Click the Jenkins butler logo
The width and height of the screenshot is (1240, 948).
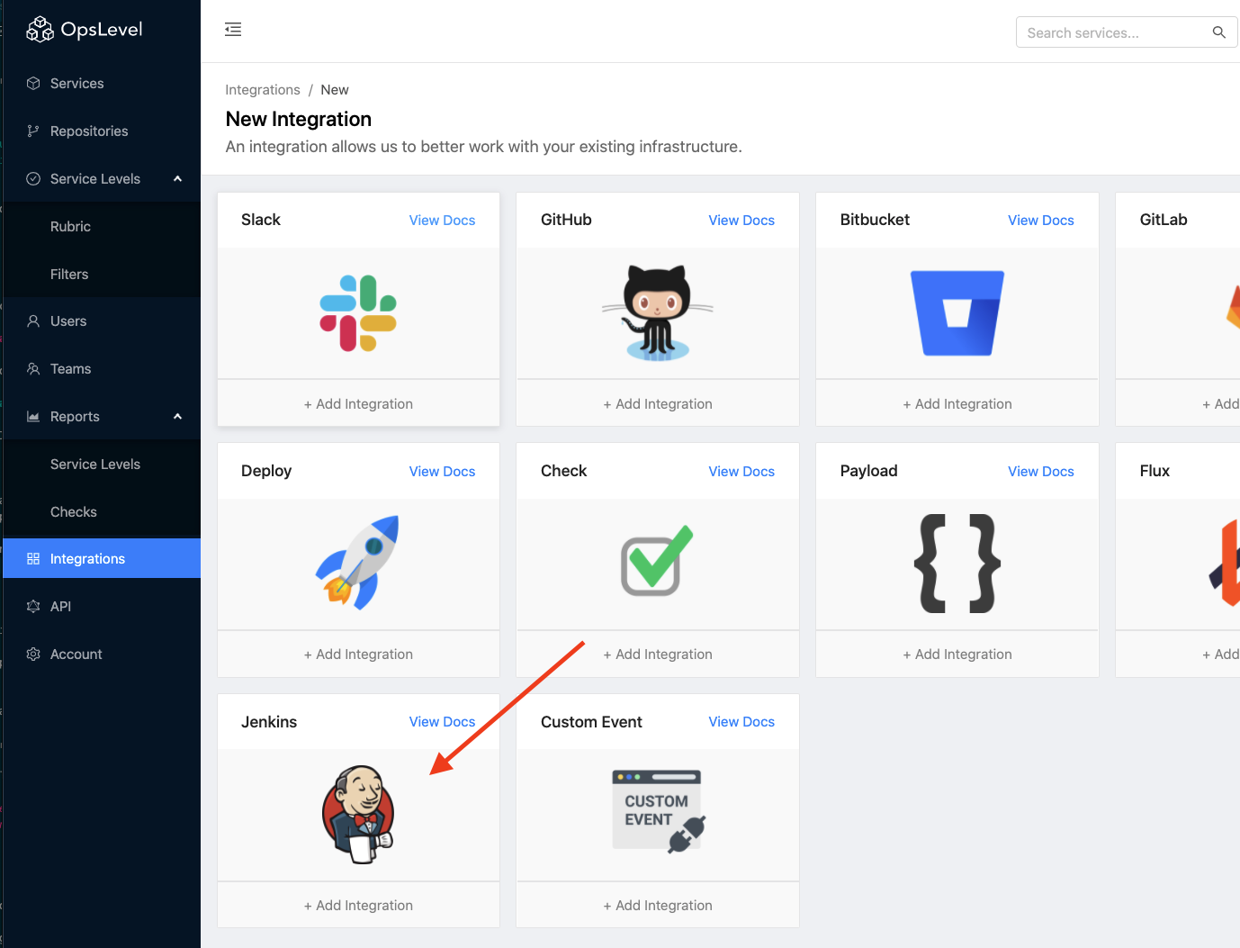click(x=358, y=815)
